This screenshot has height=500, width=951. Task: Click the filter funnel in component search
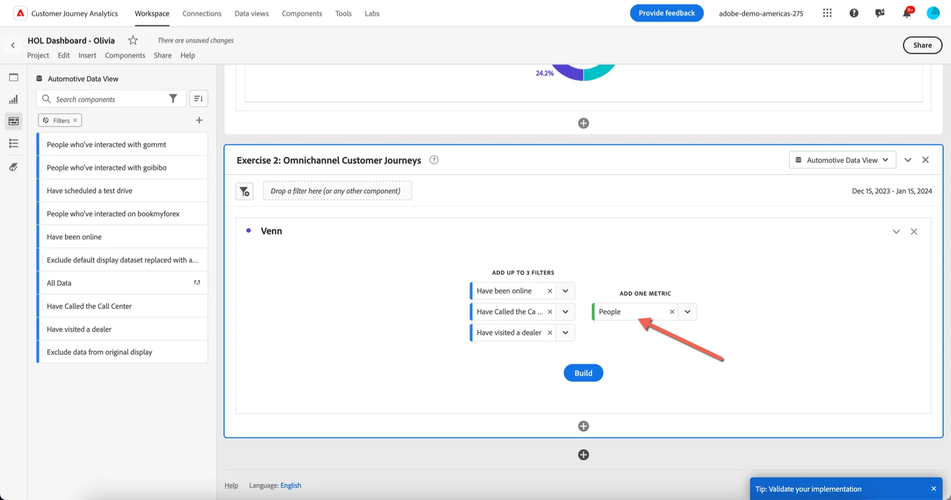(173, 98)
